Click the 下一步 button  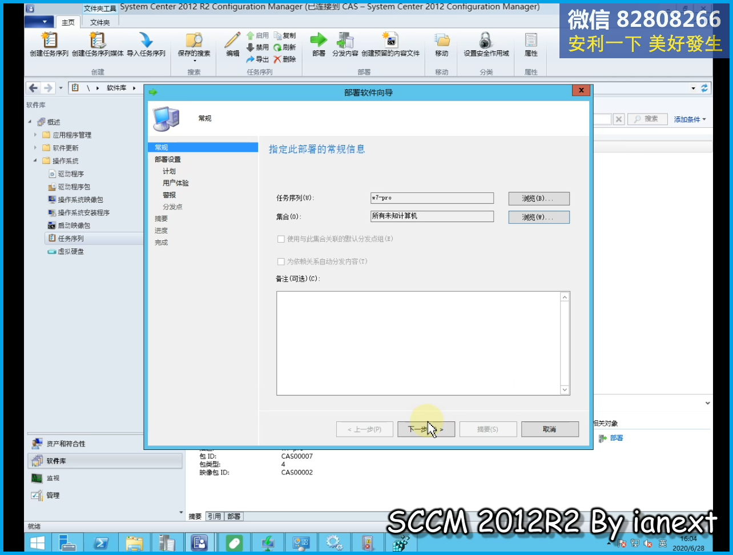point(426,429)
